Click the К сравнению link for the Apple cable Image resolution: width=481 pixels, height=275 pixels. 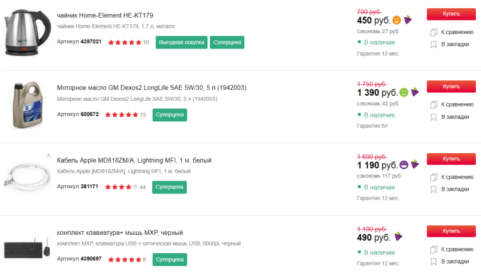point(457,177)
